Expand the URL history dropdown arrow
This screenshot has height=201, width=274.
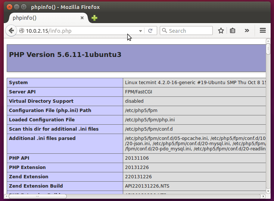click(x=141, y=31)
